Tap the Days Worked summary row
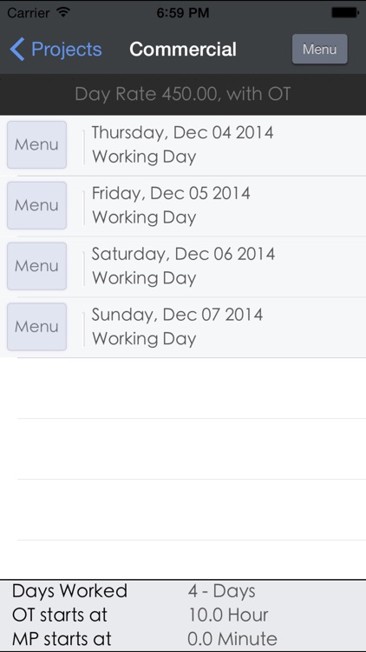 [x=183, y=591]
